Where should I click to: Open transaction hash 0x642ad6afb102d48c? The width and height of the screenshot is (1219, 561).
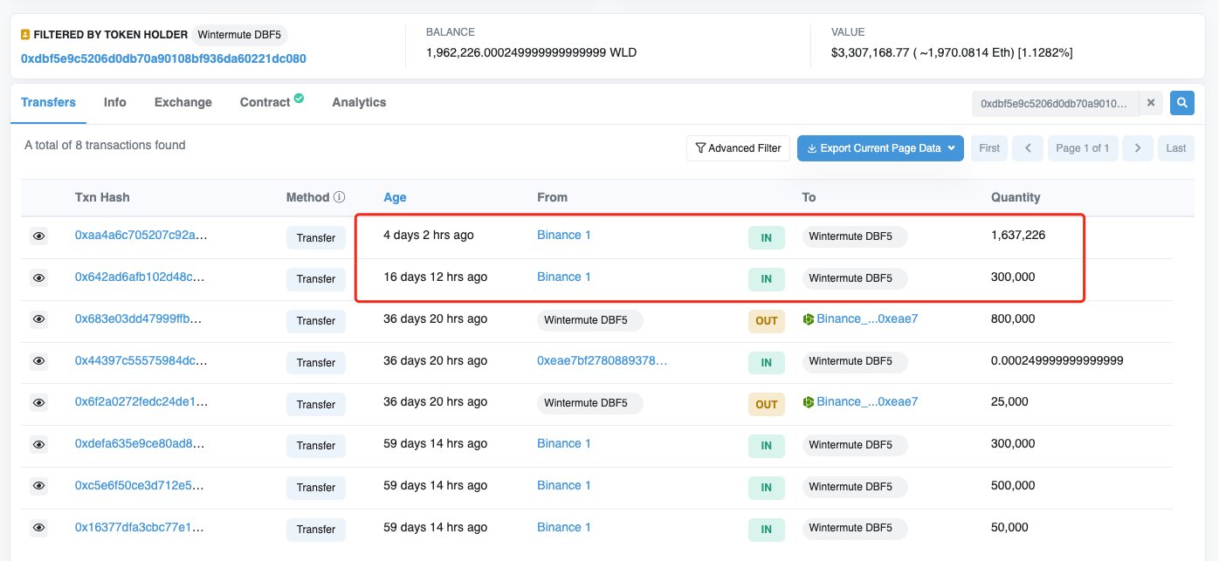(140, 277)
